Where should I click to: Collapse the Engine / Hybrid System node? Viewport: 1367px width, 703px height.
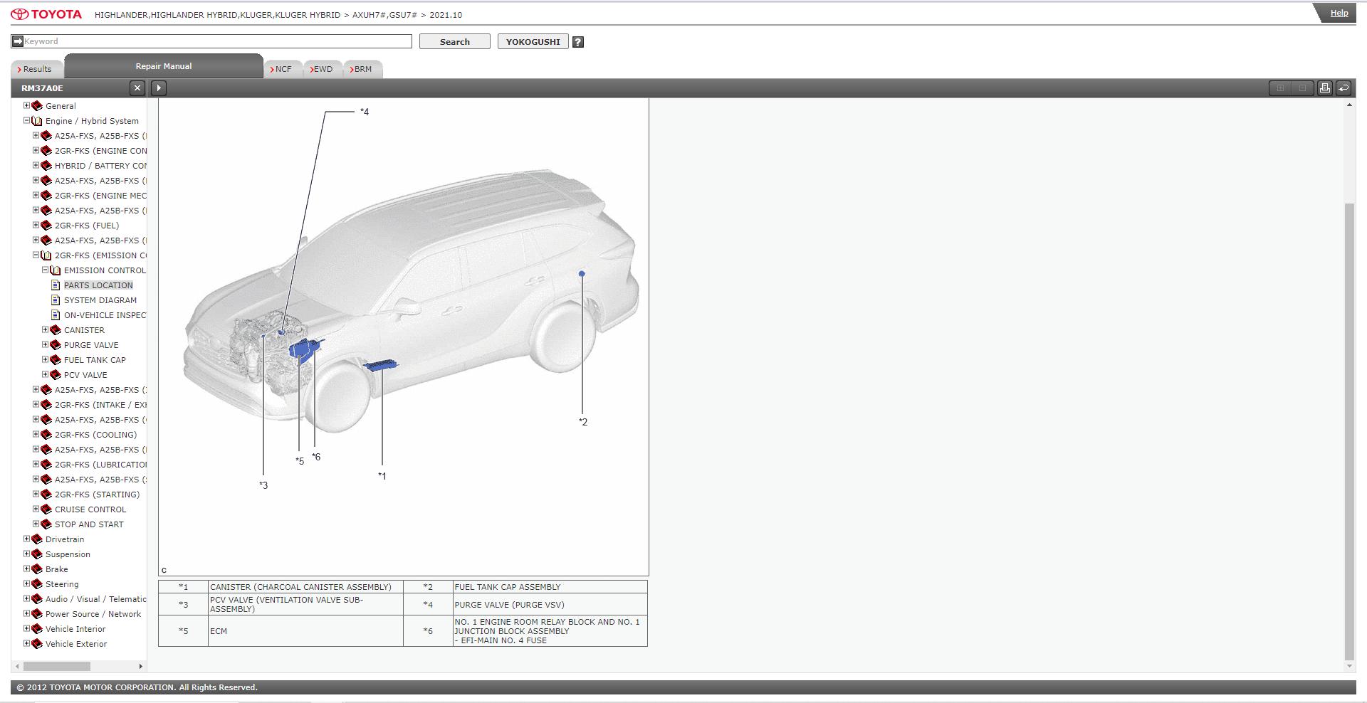27,120
